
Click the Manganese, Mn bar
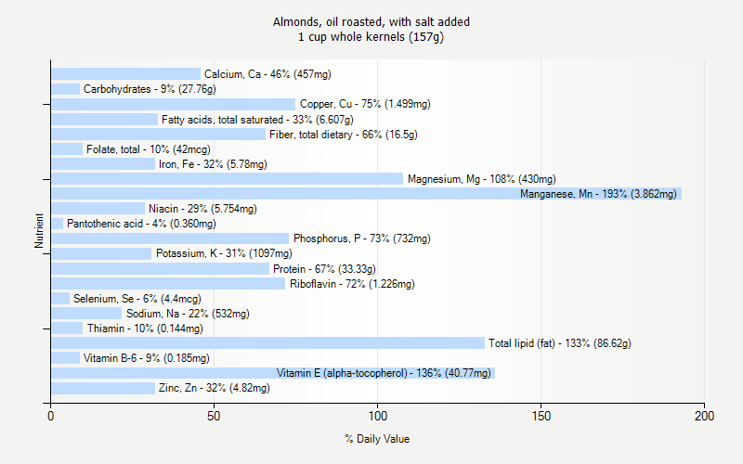coord(366,194)
